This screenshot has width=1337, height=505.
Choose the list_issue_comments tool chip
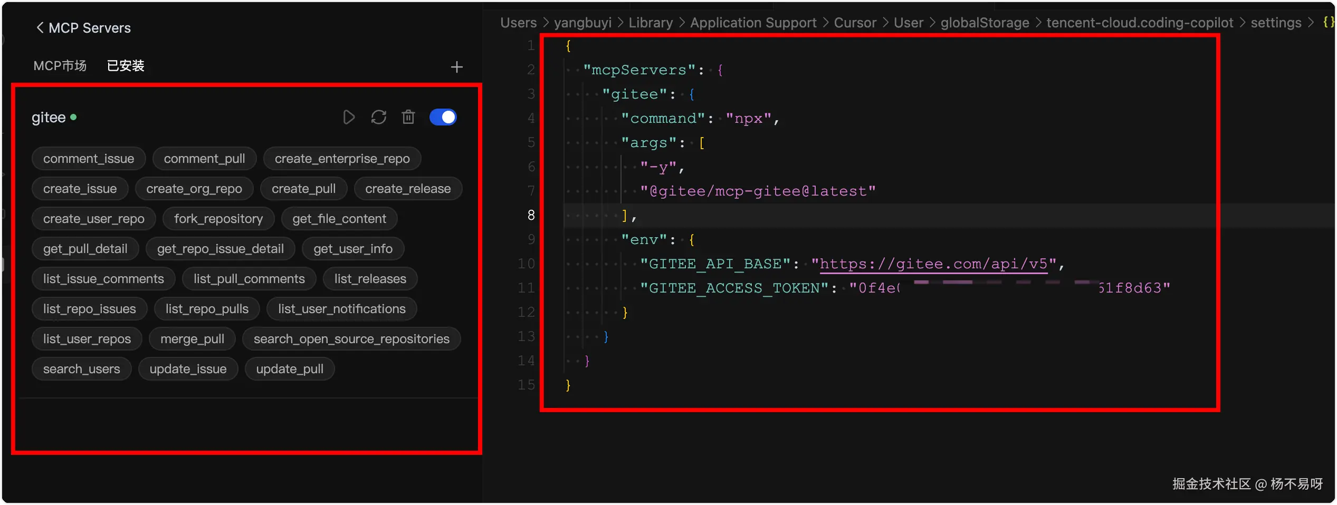(x=103, y=279)
